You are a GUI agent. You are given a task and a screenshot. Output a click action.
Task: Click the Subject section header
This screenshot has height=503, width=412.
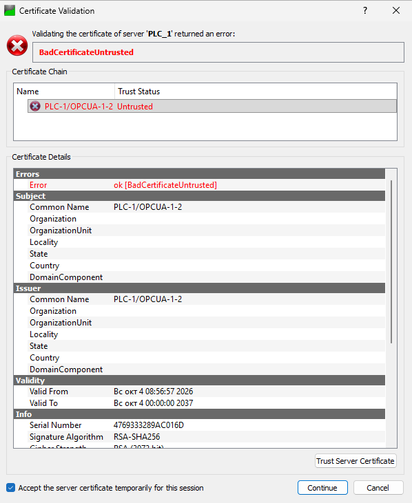pos(199,196)
